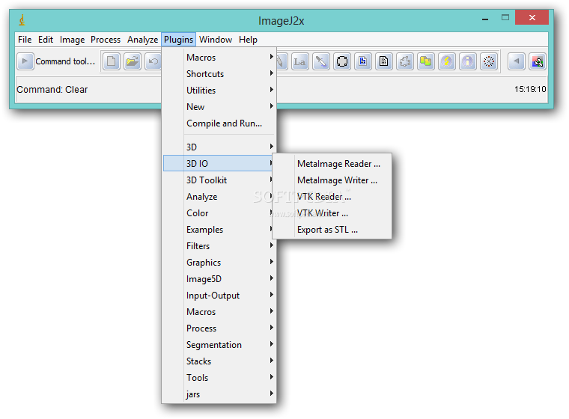
Task: Click the New document toolbar icon
Action: (x=112, y=61)
